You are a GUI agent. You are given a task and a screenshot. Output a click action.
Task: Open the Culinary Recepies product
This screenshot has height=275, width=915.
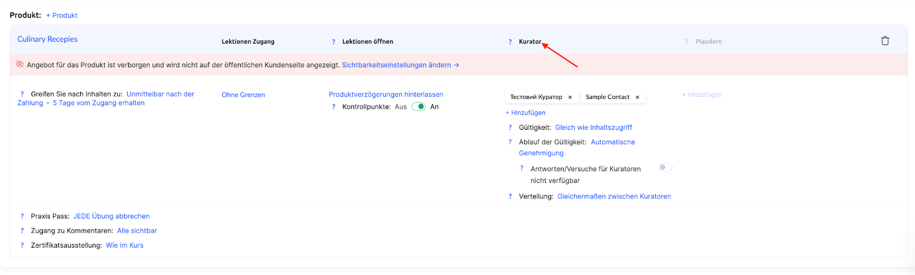pyautogui.click(x=47, y=39)
